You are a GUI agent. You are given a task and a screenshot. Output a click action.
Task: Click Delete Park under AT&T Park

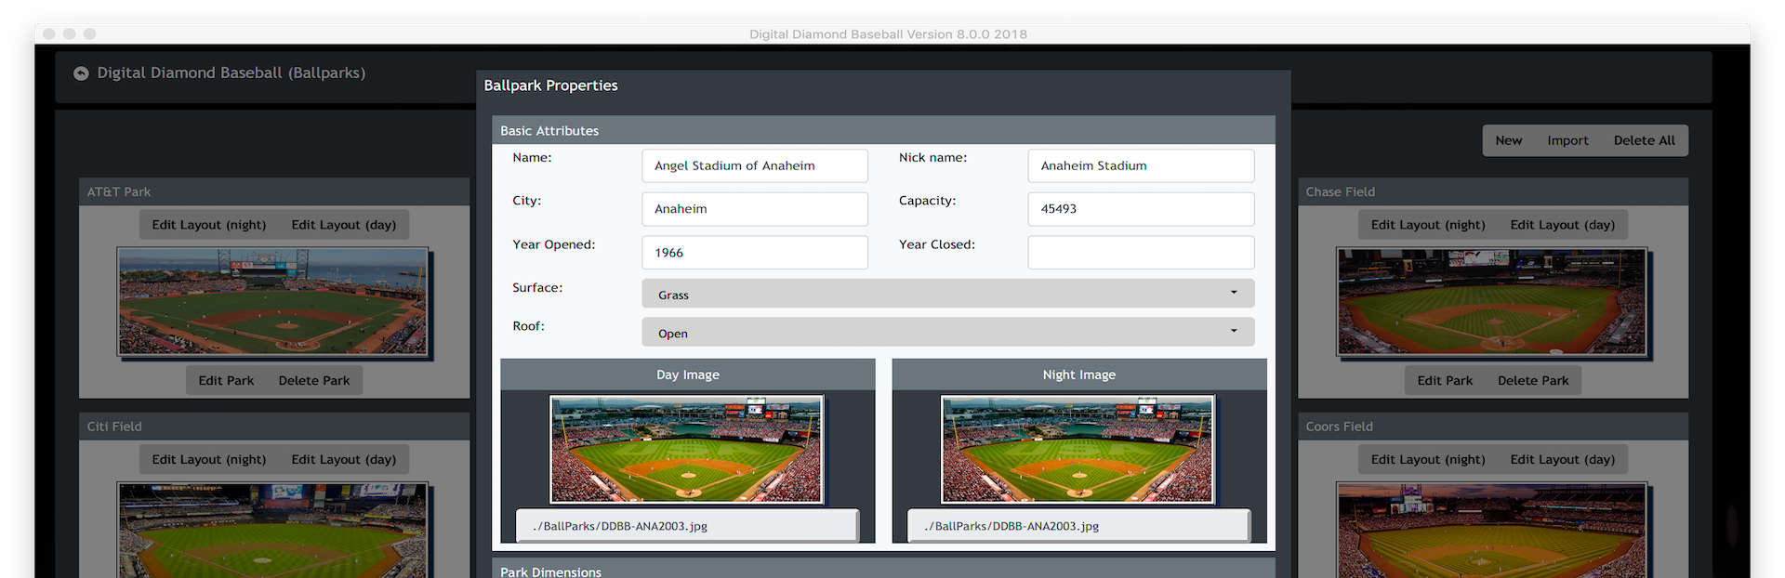(314, 380)
